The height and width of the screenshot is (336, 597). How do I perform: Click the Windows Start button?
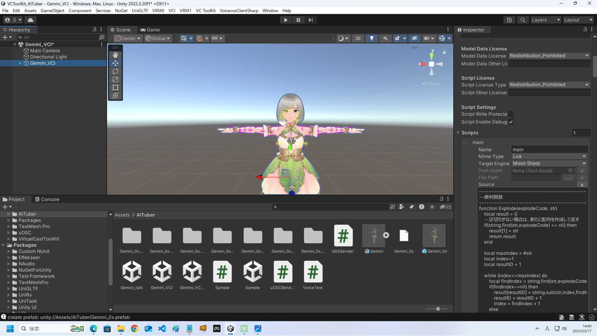pyautogui.click(x=10, y=329)
